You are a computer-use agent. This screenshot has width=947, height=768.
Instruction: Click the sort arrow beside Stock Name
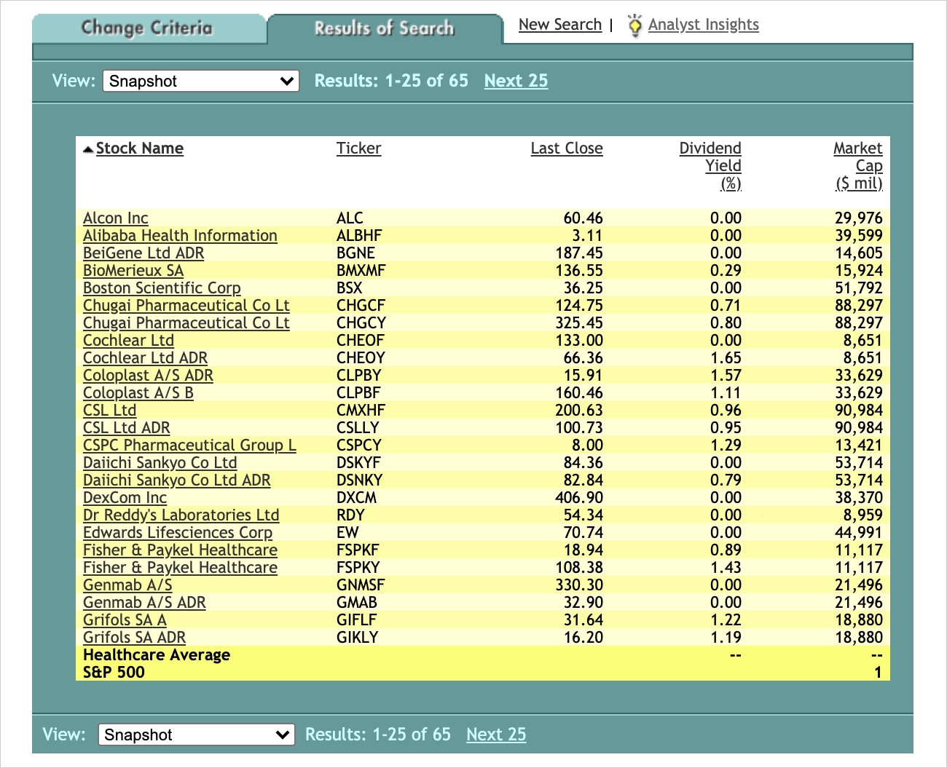tap(88, 149)
